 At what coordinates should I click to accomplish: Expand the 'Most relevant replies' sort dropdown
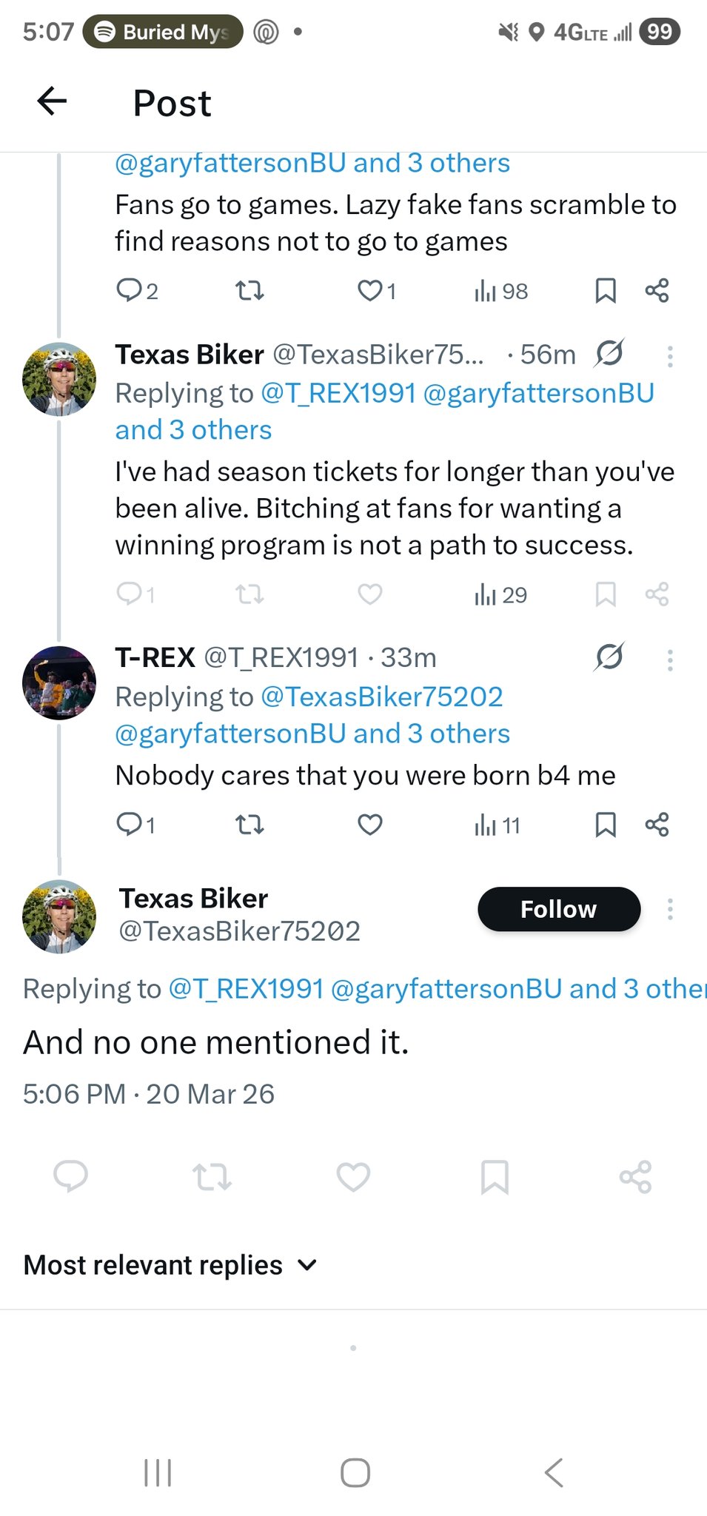[170, 1265]
